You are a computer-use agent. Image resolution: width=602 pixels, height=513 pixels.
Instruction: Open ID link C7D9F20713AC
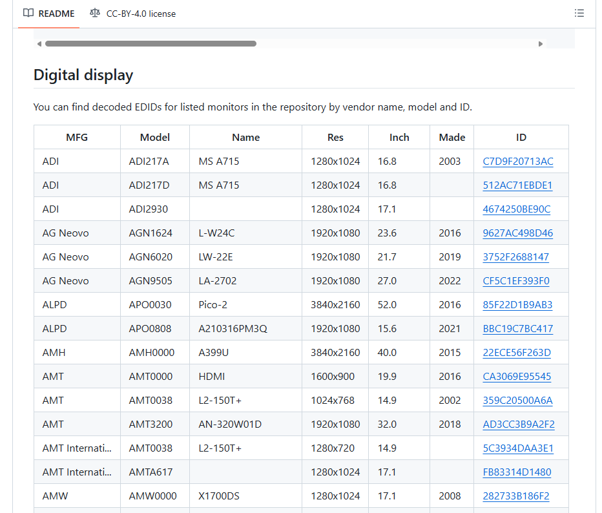pyautogui.click(x=518, y=162)
